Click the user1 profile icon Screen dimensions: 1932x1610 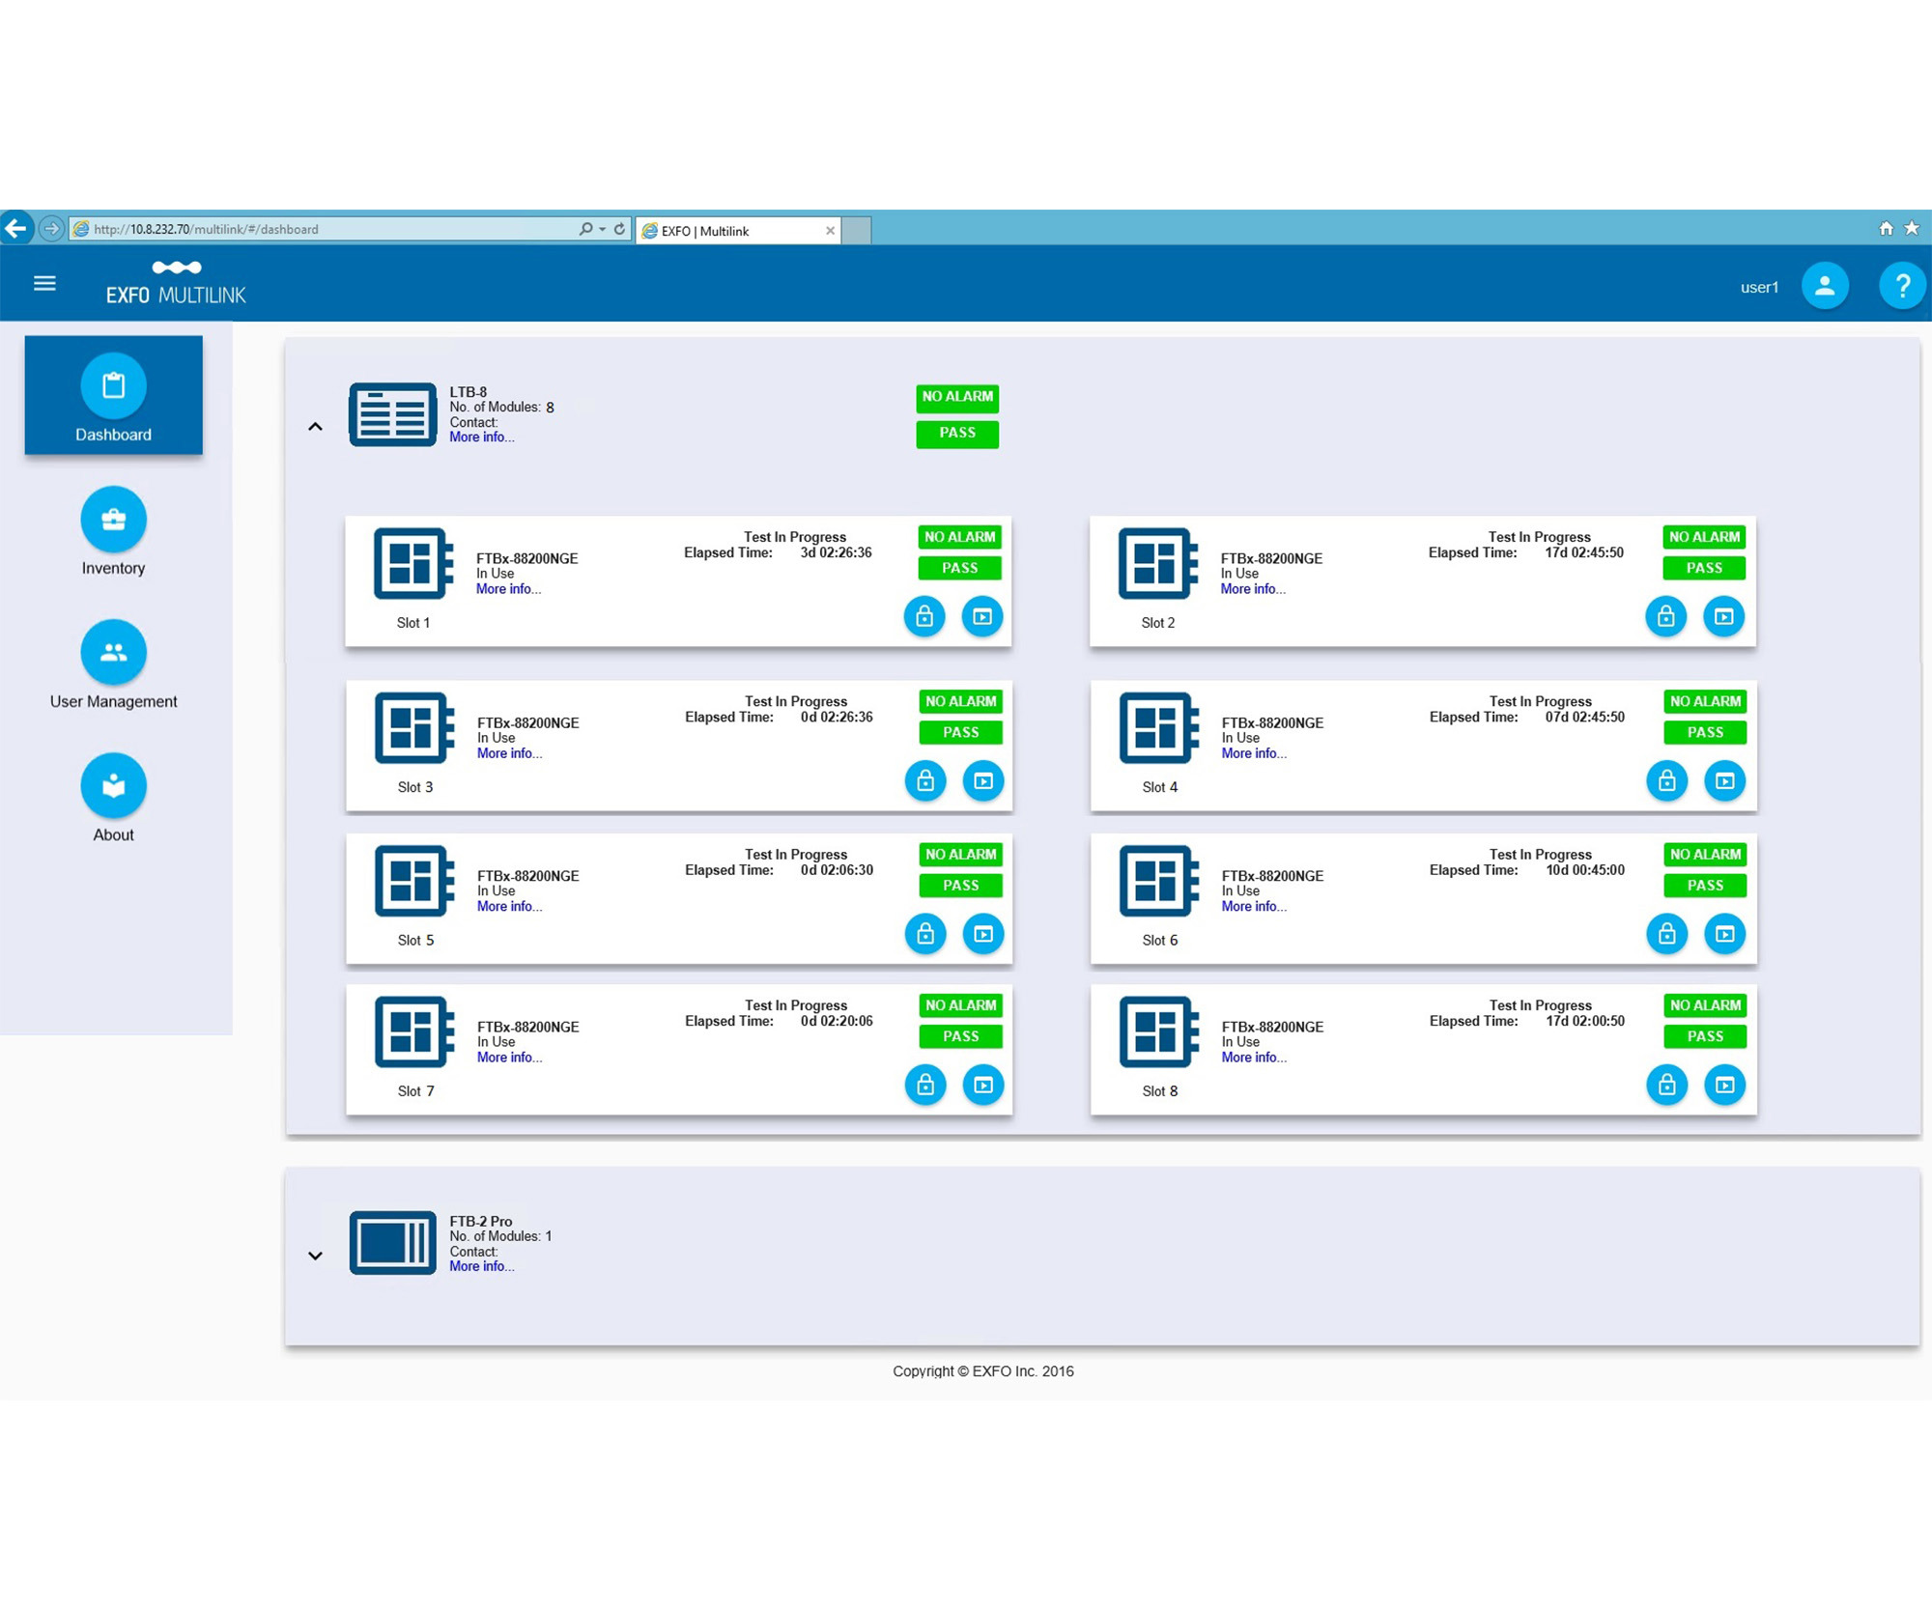[1824, 286]
